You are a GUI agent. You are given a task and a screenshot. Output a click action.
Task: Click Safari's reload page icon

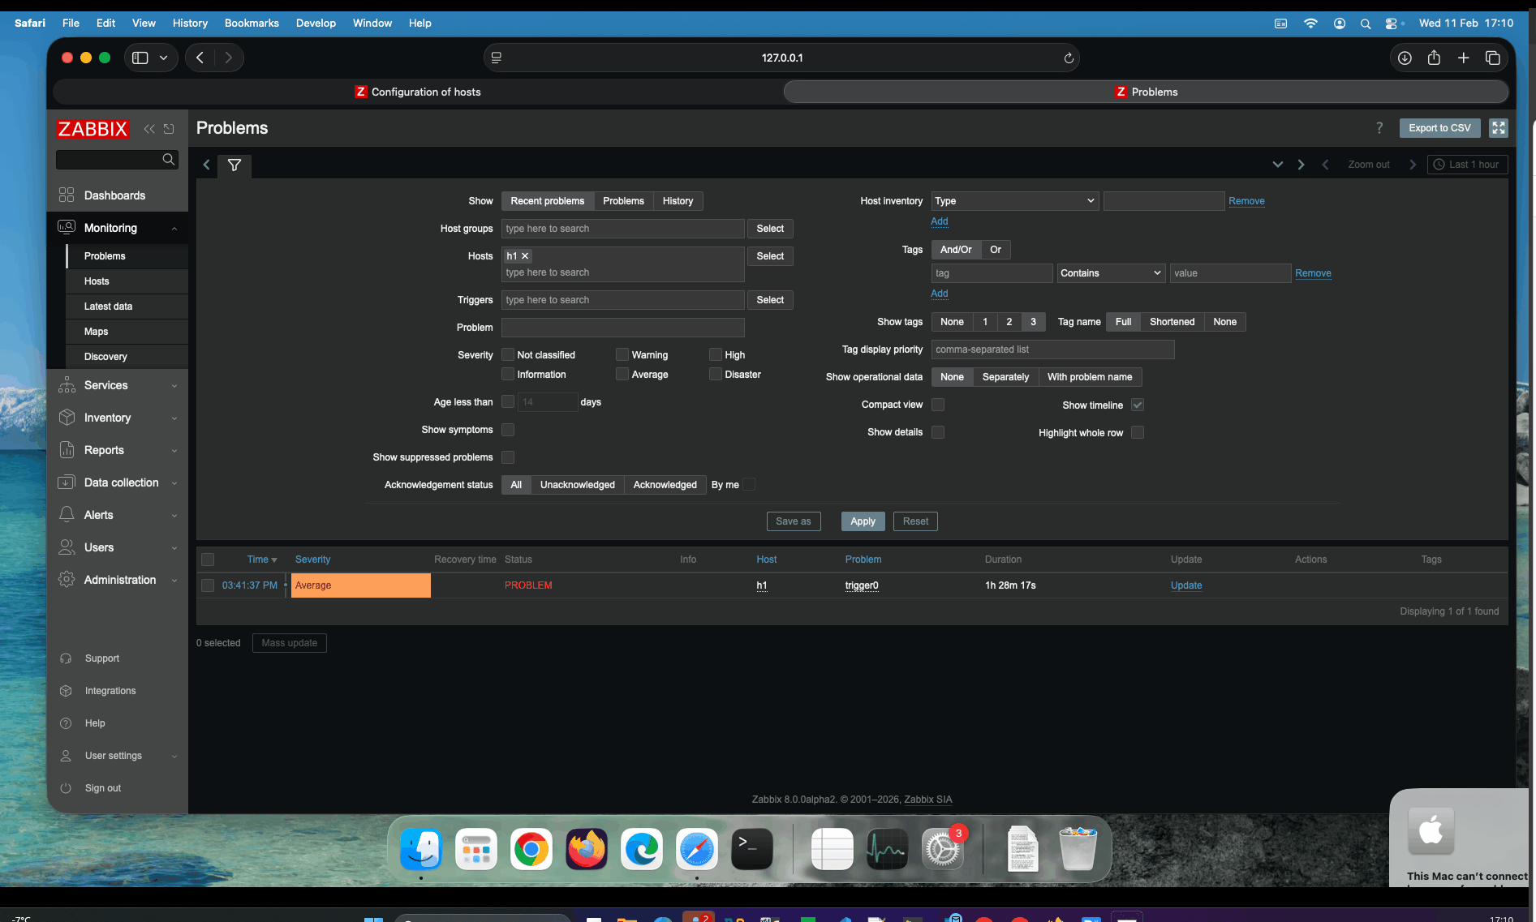tap(1069, 58)
